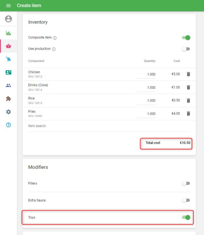
Task: Open Integrations puzzle piece icon
Action: [8, 99]
